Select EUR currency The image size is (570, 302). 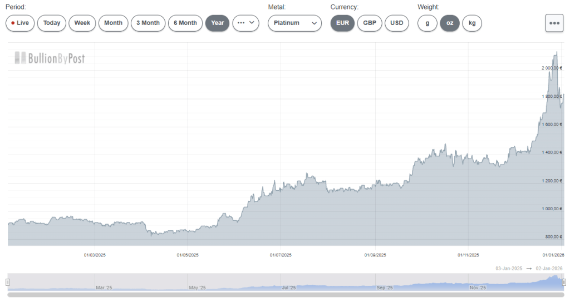(x=342, y=23)
